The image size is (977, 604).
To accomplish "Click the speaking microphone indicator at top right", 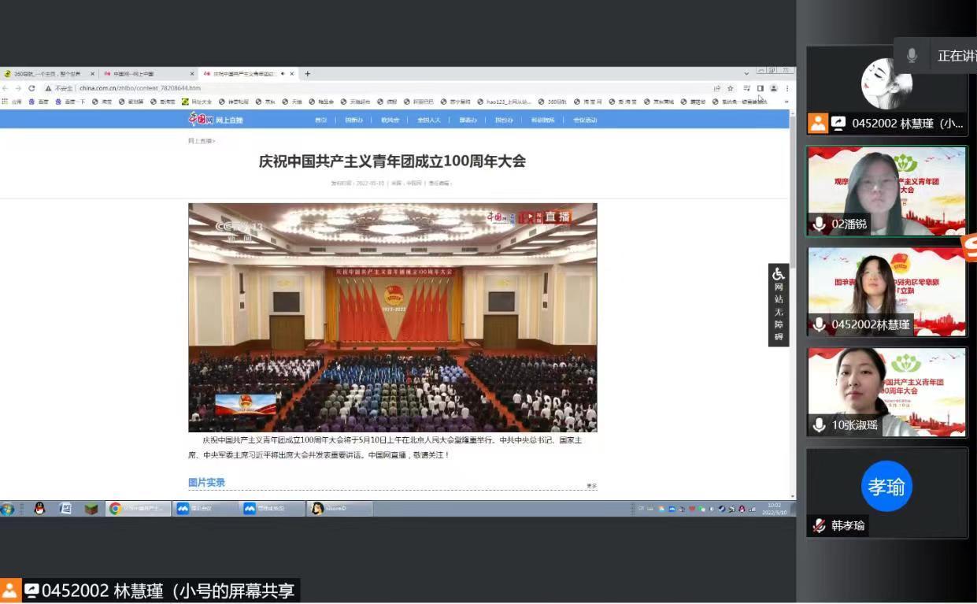I will tap(912, 55).
